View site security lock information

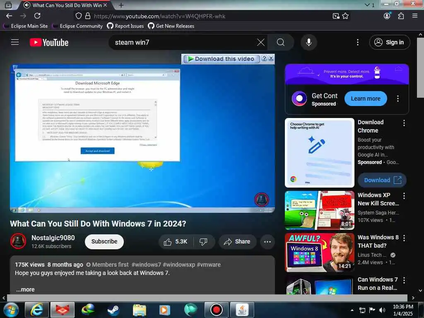point(88,16)
